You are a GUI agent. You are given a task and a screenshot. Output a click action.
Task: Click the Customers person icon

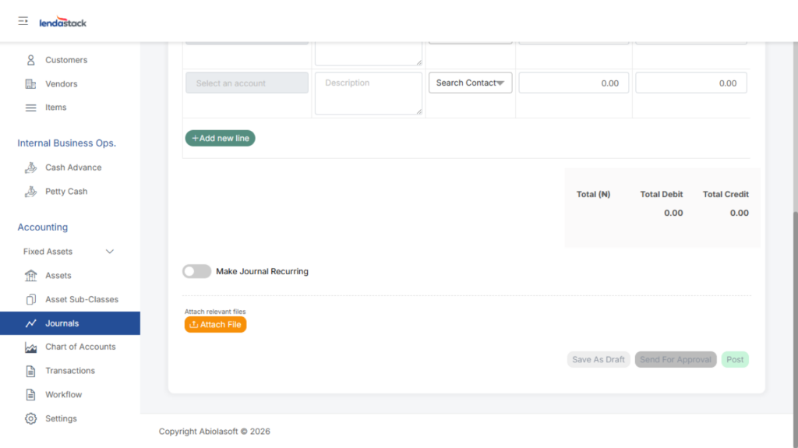(31, 60)
